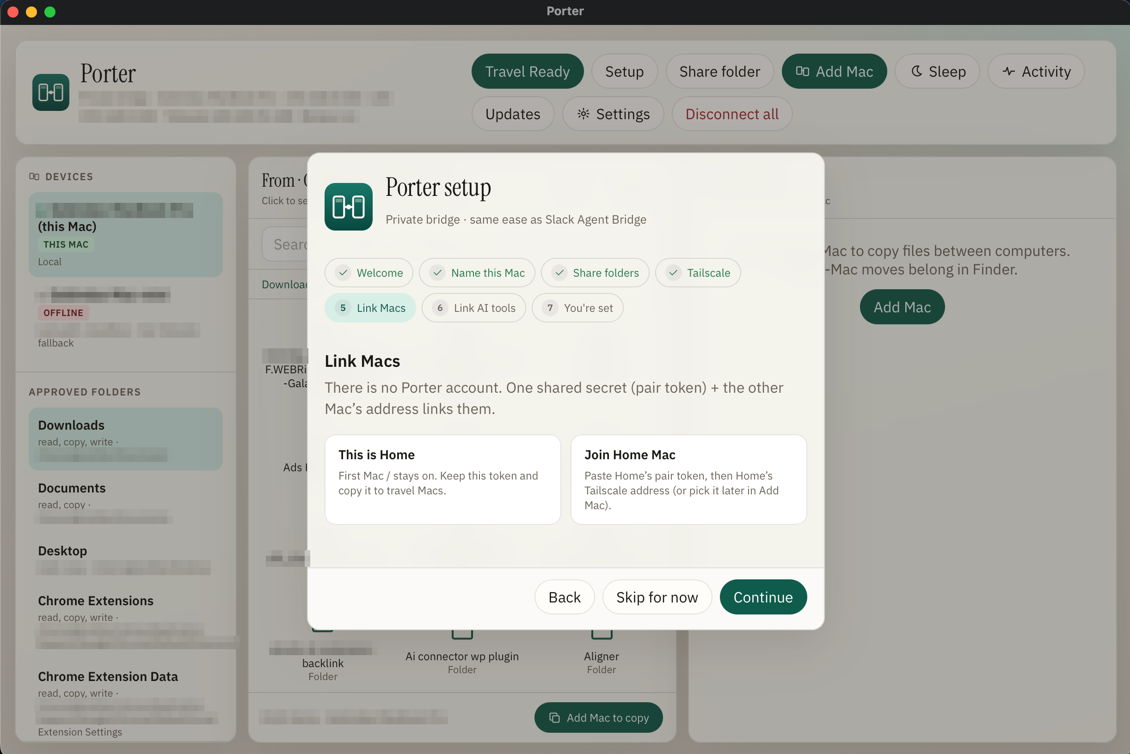Click Skip for now
Viewport: 1130px width, 754px height.
point(657,597)
